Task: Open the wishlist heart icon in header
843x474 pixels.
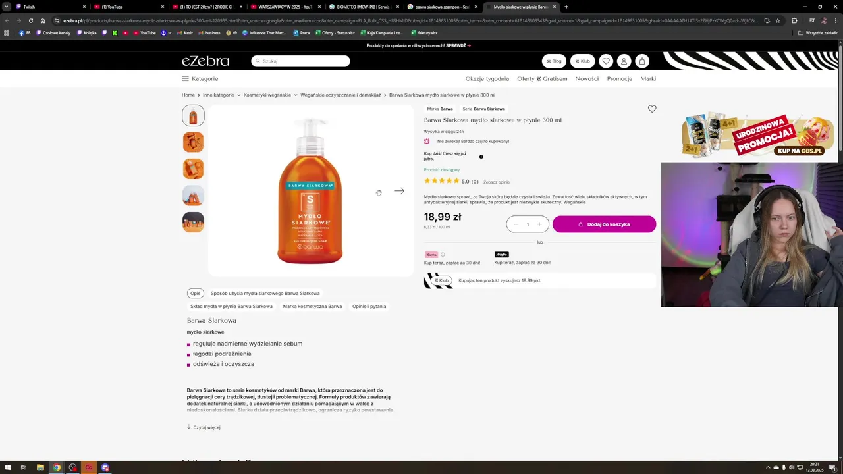Action: [x=606, y=61]
